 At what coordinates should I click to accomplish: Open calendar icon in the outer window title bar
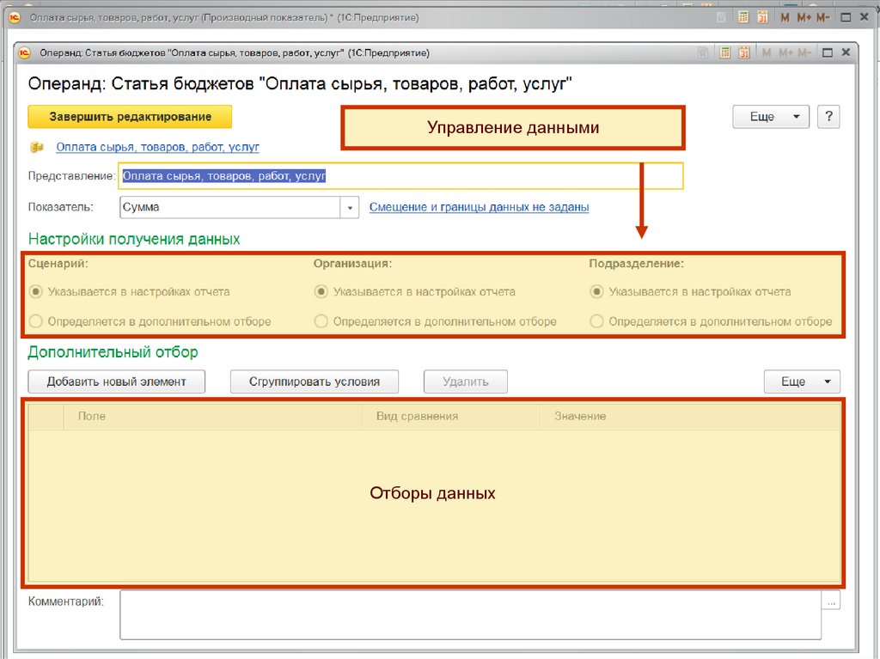click(x=762, y=17)
